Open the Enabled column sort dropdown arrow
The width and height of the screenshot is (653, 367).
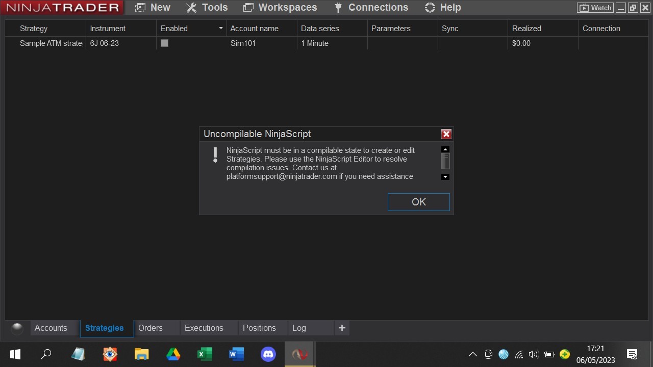click(220, 29)
